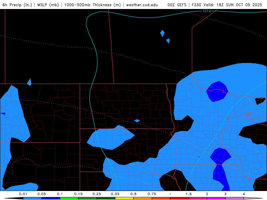
Task: Click the dark blue precip diamond above the hourglass neck
Action: click(x=221, y=156)
